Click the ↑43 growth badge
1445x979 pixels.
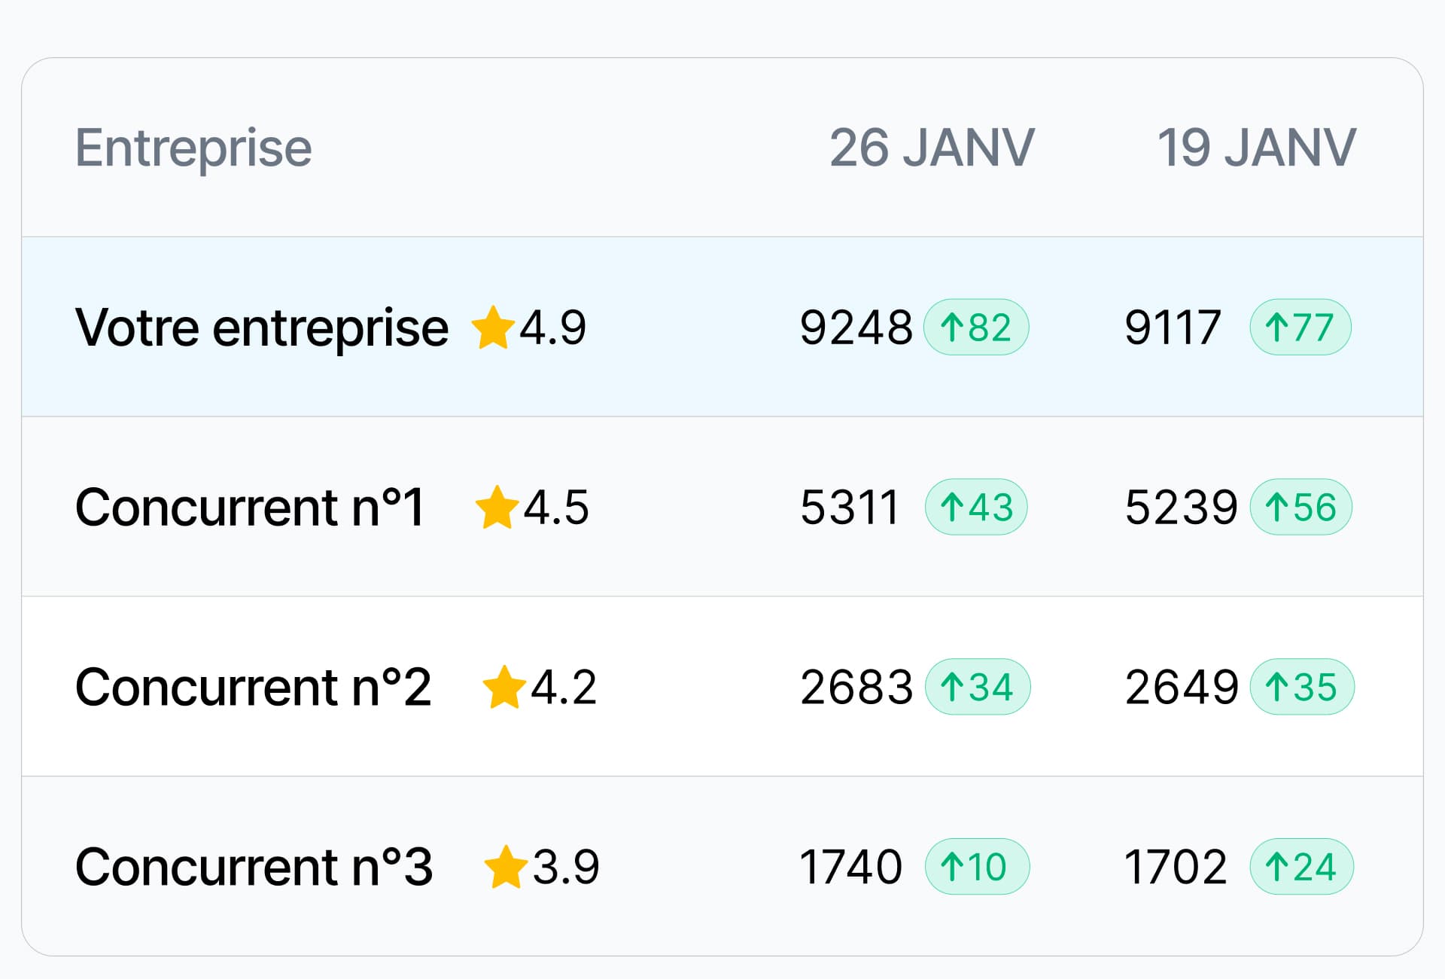pyautogui.click(x=975, y=507)
